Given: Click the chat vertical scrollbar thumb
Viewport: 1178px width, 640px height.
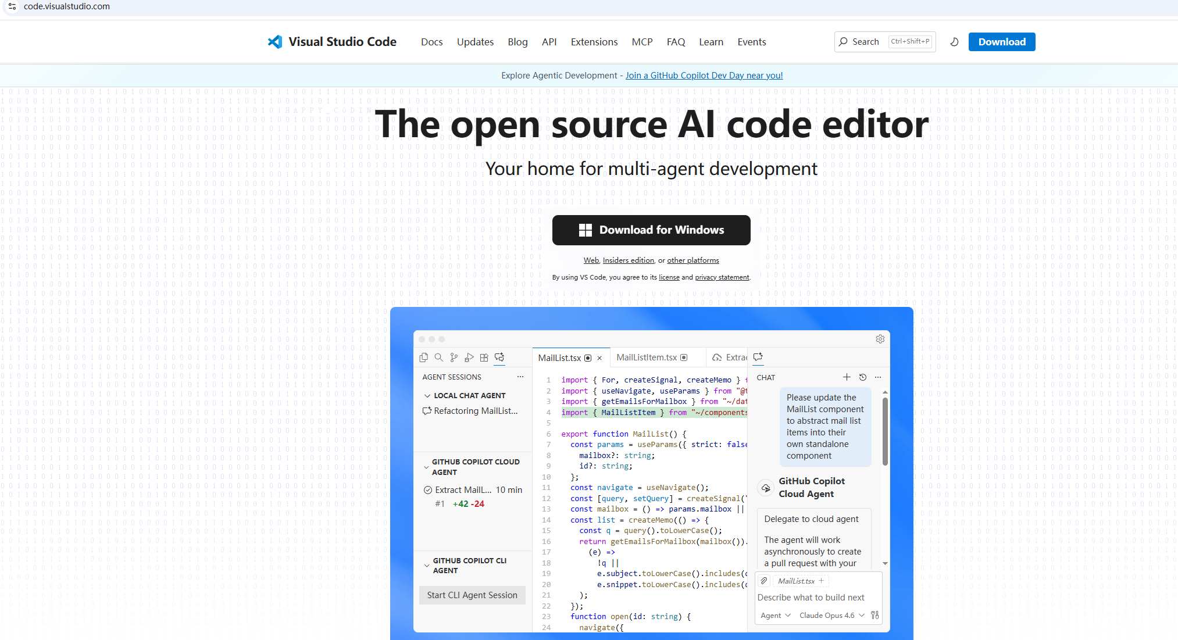Looking at the screenshot, I should pyautogui.click(x=885, y=431).
